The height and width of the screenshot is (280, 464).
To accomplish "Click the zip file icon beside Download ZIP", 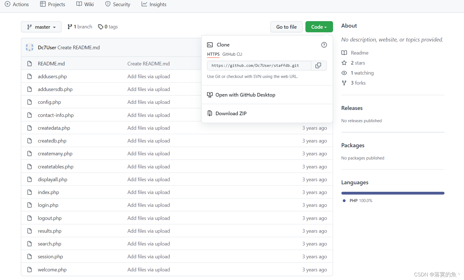I will click(210, 114).
